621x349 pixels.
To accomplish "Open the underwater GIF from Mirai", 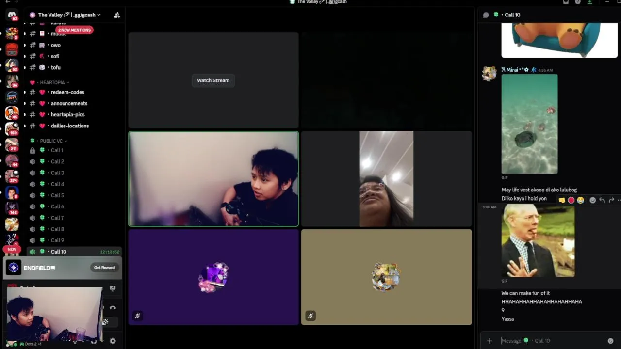I will tap(529, 124).
